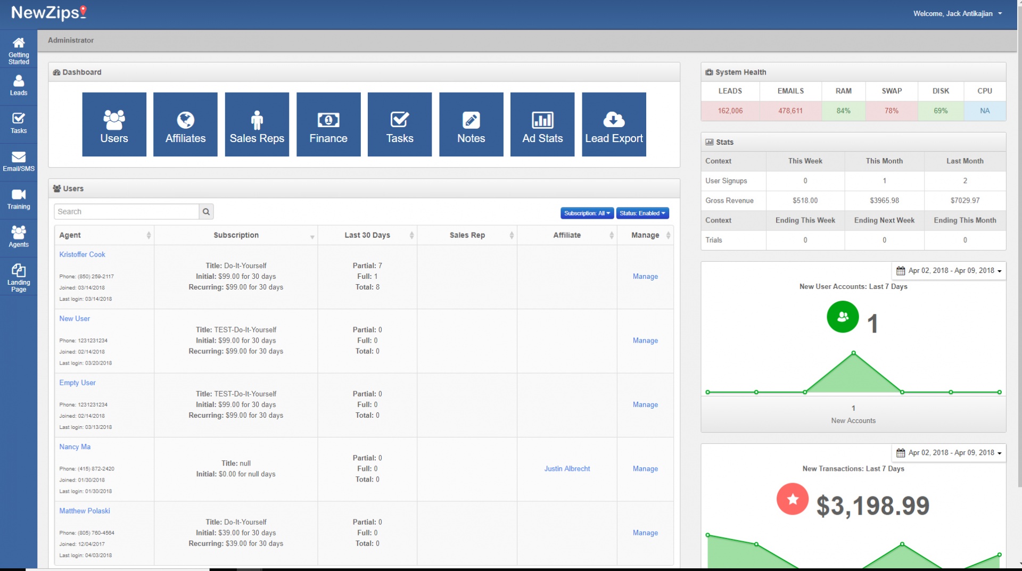Open the date range picker above New Transactions

(949, 453)
